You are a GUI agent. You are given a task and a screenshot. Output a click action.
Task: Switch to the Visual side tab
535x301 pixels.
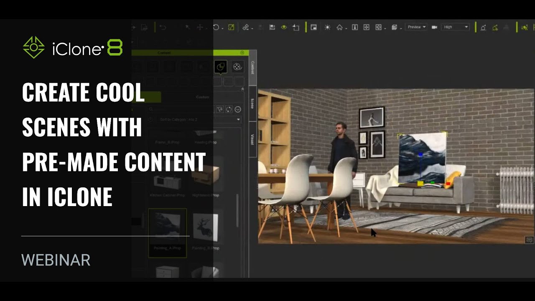click(x=252, y=139)
